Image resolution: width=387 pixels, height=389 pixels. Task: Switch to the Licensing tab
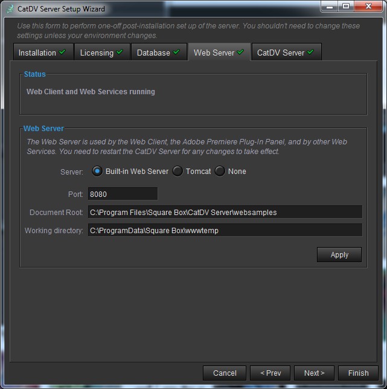click(x=102, y=52)
